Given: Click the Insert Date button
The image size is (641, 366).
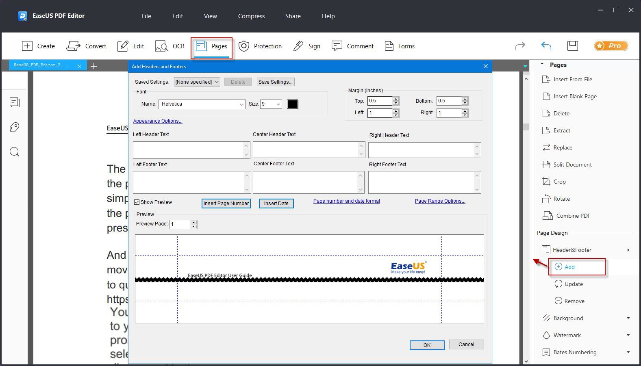Looking at the screenshot, I should pyautogui.click(x=276, y=203).
